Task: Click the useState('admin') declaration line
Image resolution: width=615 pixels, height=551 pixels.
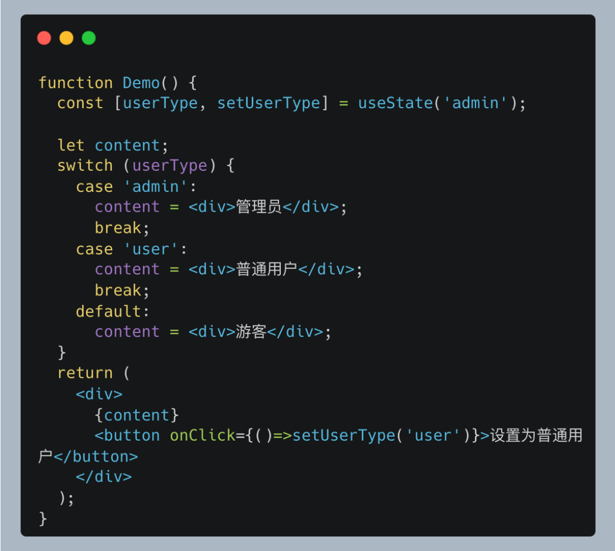Action: pos(291,103)
